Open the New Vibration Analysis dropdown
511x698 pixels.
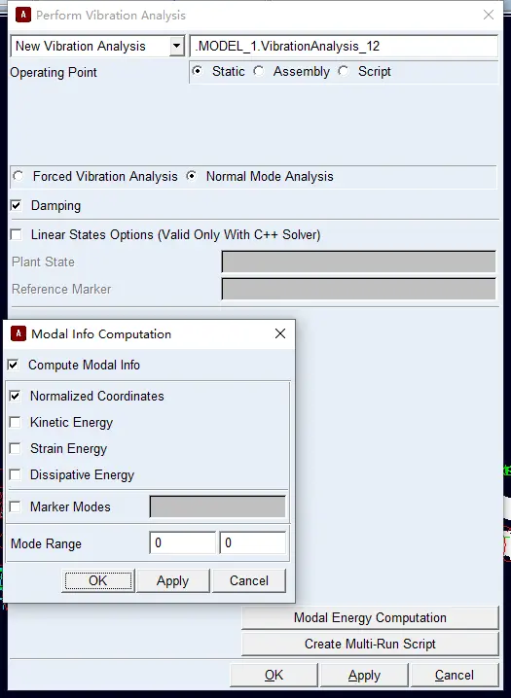177,46
